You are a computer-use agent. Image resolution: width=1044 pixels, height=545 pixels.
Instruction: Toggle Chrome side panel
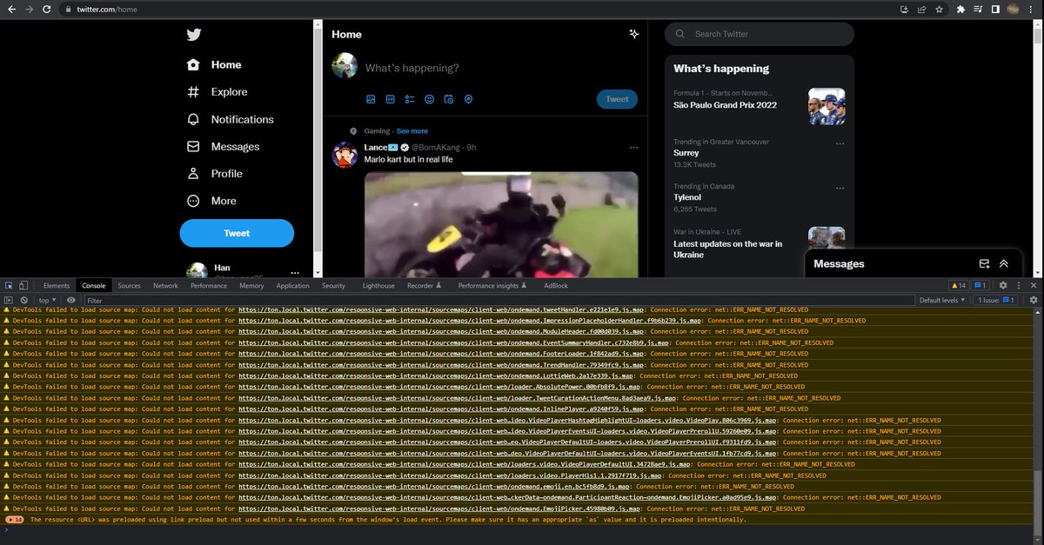click(x=996, y=9)
